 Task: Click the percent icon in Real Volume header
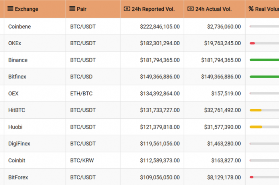(251, 9)
